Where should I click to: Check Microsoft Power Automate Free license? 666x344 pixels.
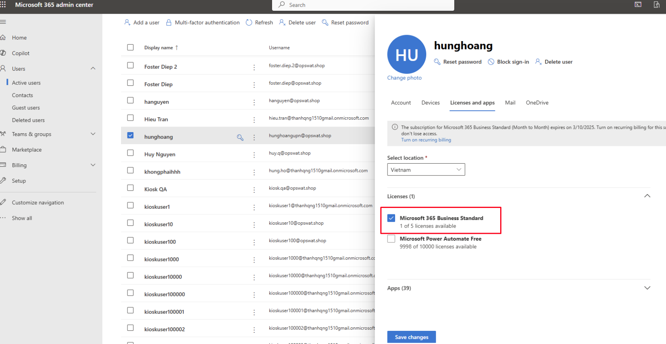[391, 239]
